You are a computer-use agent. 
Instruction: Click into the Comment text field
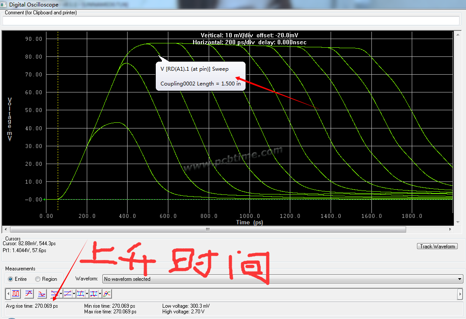pyautogui.click(x=231, y=20)
